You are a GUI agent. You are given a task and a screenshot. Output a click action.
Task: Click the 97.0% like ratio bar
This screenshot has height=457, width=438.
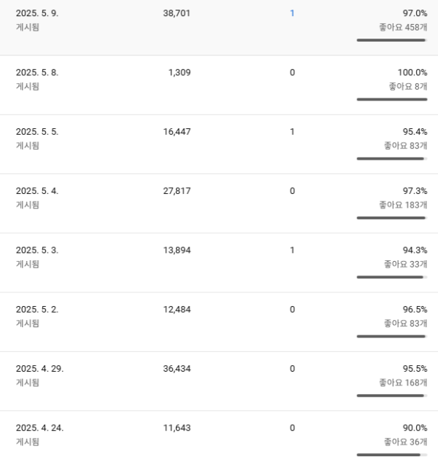[x=391, y=40]
